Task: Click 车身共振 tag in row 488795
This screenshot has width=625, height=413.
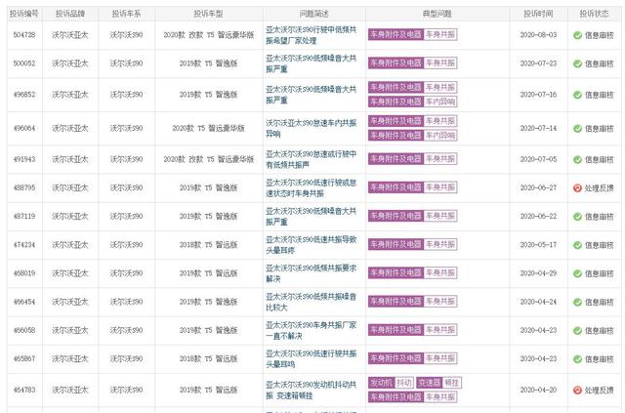Action: click(x=440, y=187)
